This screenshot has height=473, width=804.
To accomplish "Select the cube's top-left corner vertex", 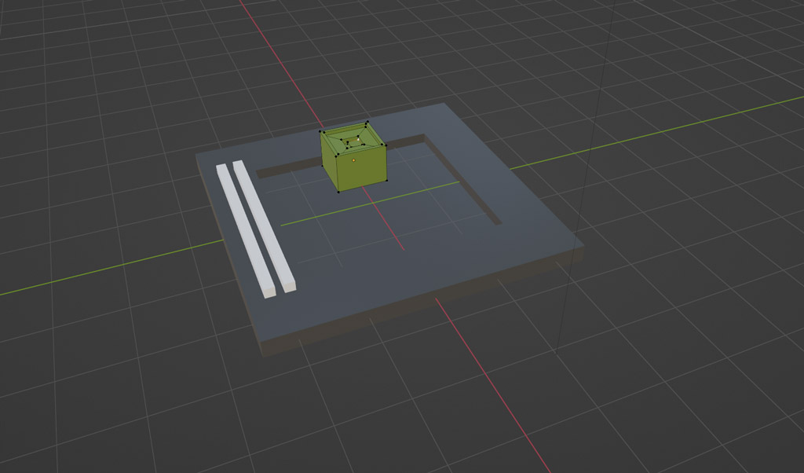I will click(321, 131).
